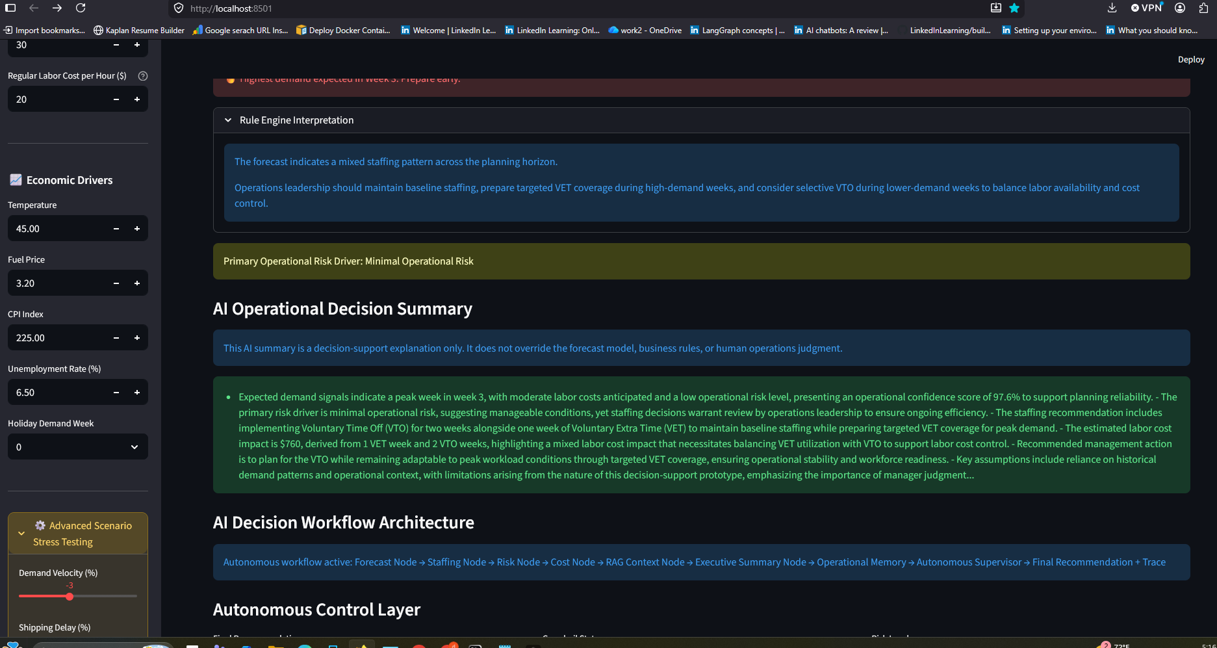Viewport: 1217px width, 648px height.
Task: Decrease Temperature value
Action: tap(116, 229)
